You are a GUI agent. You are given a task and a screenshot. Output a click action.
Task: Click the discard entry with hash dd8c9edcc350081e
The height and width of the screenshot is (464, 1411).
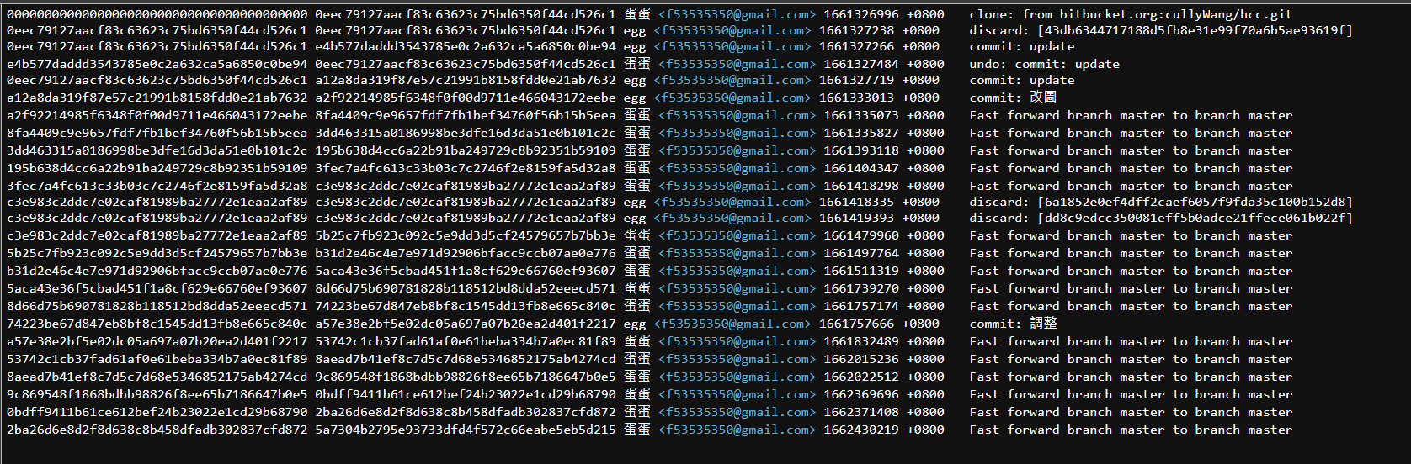1161,218
